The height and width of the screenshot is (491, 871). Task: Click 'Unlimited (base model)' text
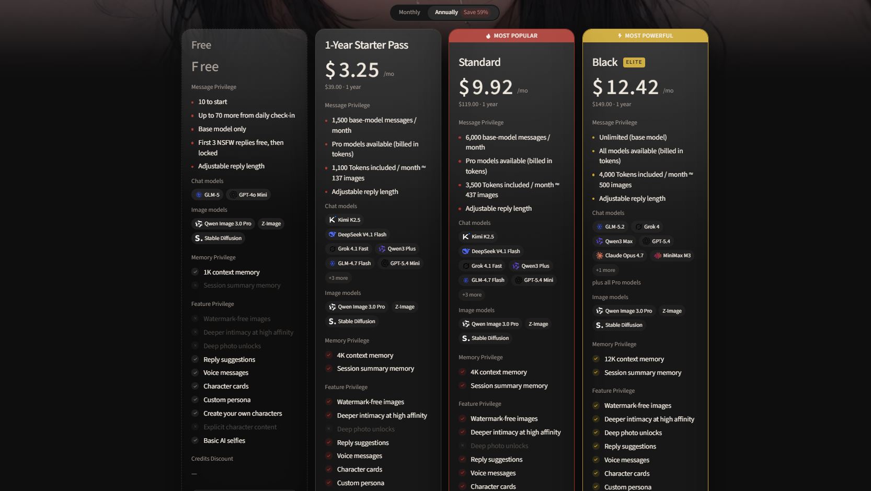pyautogui.click(x=633, y=138)
